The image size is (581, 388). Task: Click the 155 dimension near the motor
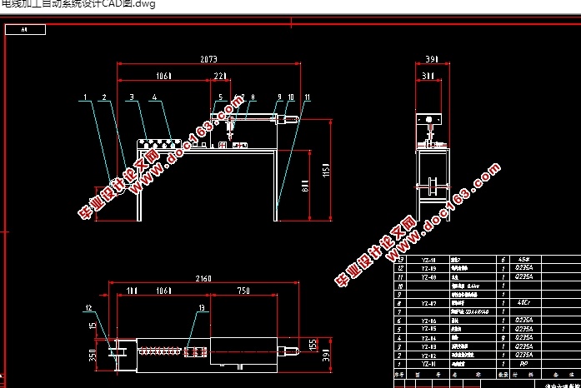313,345
